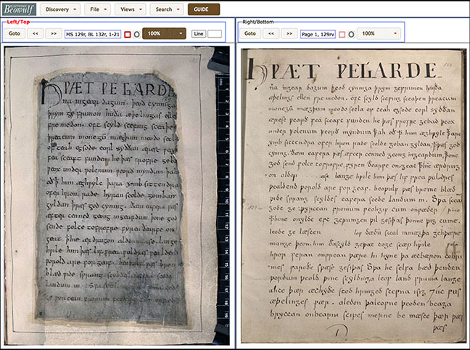Click the Electronic Beowulf logo
The height and width of the screenshot is (350, 470).
19,9
